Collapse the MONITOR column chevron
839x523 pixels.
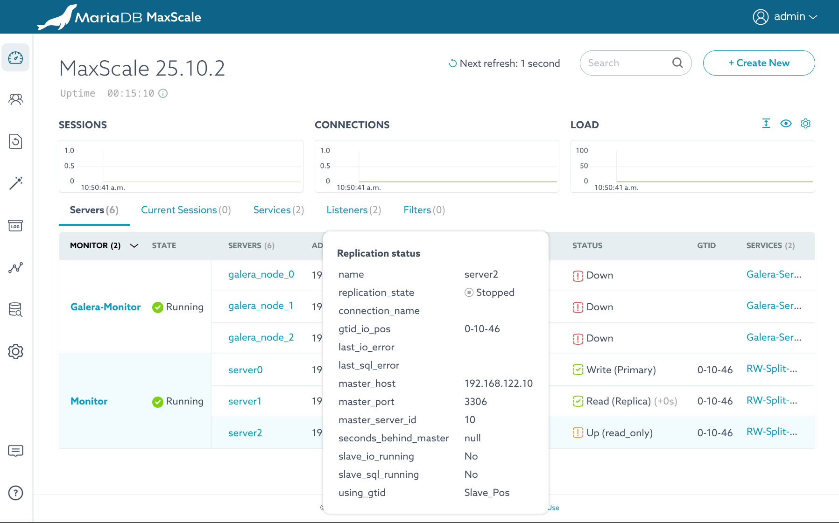pyautogui.click(x=134, y=246)
